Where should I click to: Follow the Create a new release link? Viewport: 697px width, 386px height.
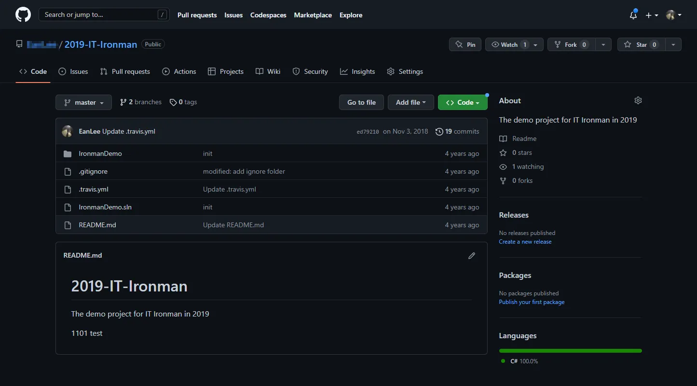coord(525,241)
